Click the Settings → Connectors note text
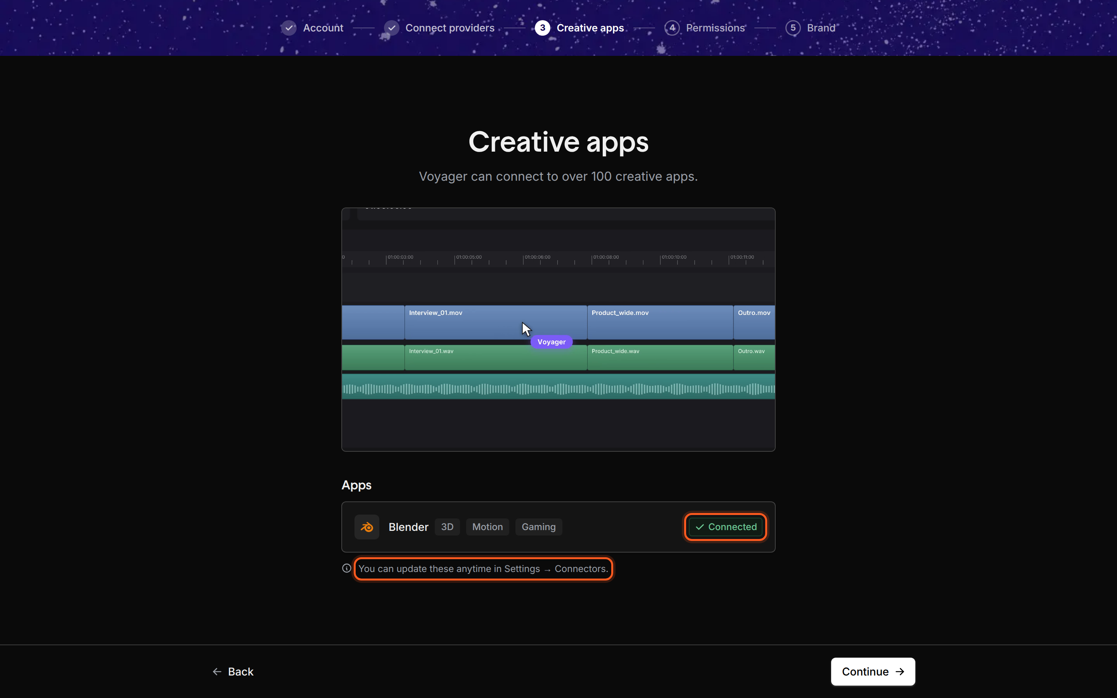1117x698 pixels. [483, 569]
